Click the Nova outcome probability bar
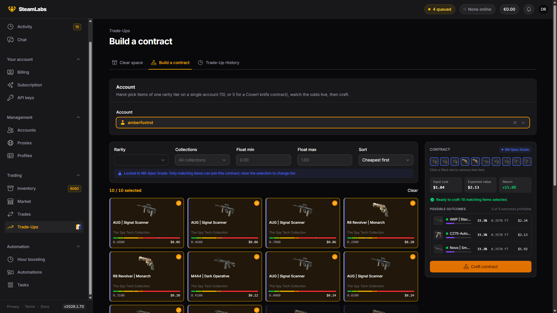 click(458, 252)
